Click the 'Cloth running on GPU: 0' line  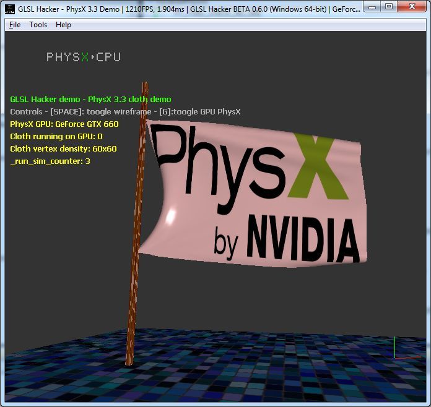tap(56, 136)
